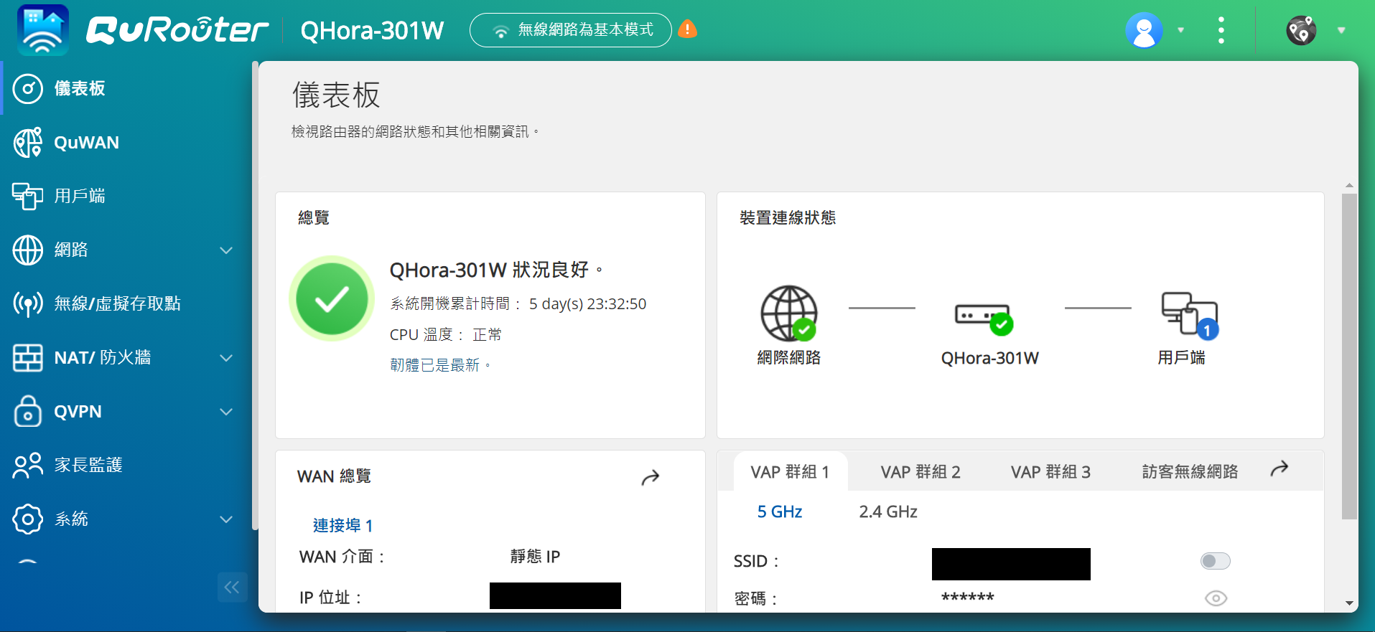Open the three-dot more options menu

pos(1221,30)
